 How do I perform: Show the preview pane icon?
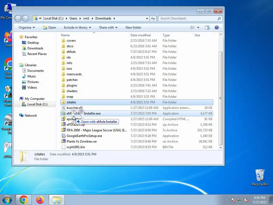(207, 27)
